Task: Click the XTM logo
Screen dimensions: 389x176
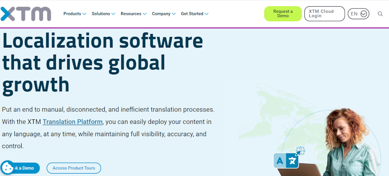Action: tap(25, 13)
